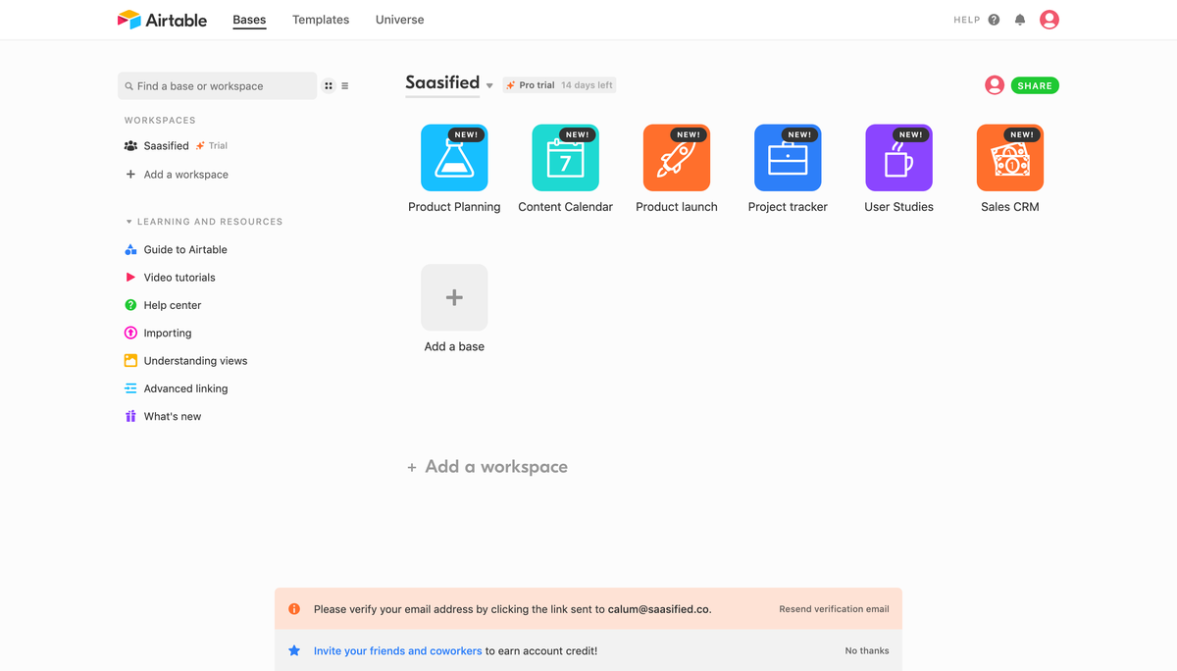Image resolution: width=1177 pixels, height=671 pixels.
Task: Click the Video tutorials play icon
Action: point(130,278)
